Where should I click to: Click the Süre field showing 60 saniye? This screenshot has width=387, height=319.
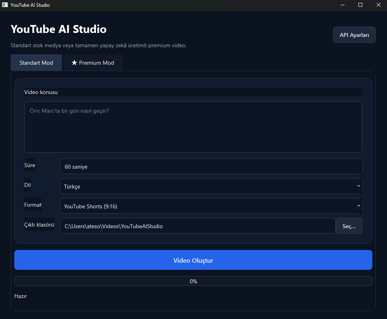[x=211, y=167]
